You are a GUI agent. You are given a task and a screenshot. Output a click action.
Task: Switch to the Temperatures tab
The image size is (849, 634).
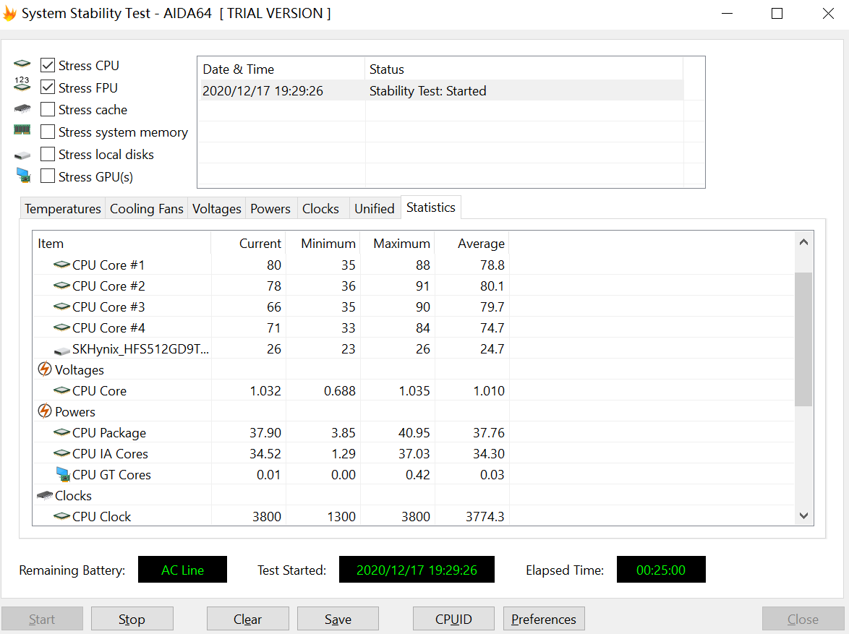point(63,208)
